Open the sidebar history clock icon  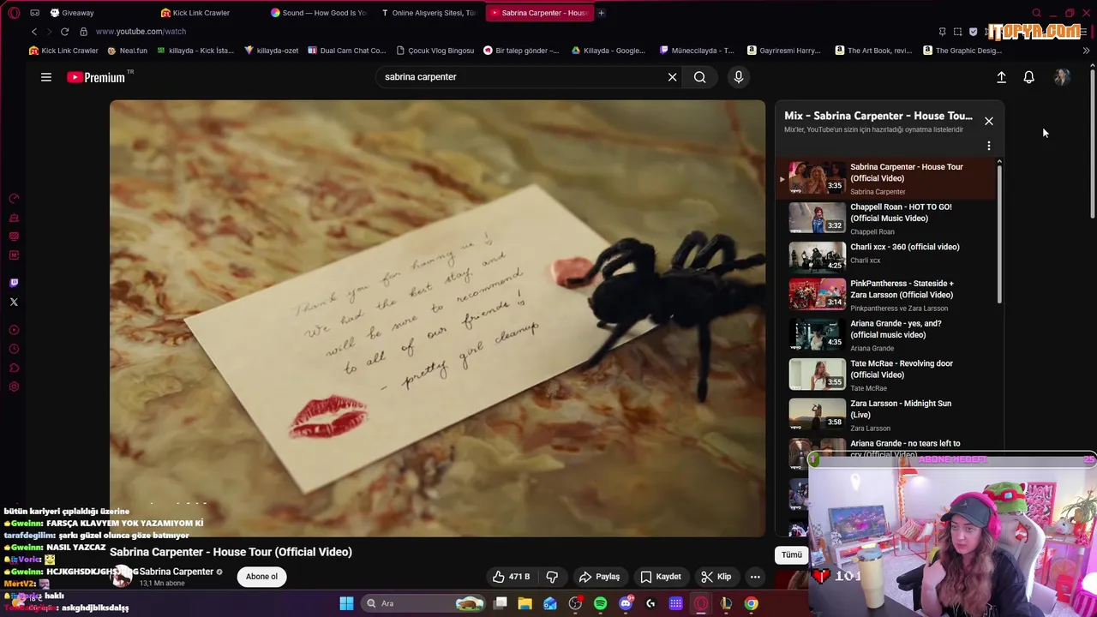(14, 349)
